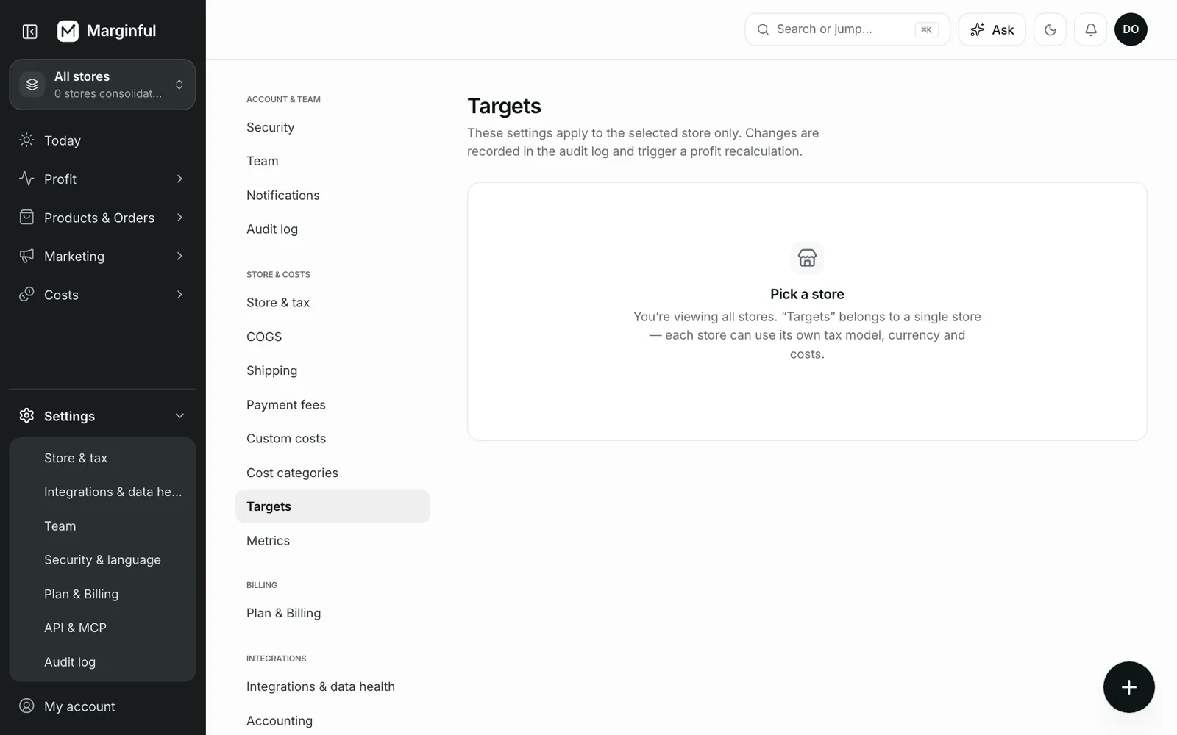Click the Marketing megaphone icon
Image resolution: width=1177 pixels, height=735 pixels.
coord(26,256)
